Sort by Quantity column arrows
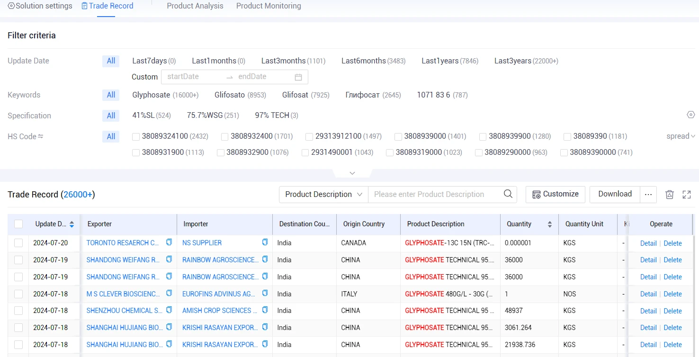The image size is (699, 357). [x=550, y=224]
